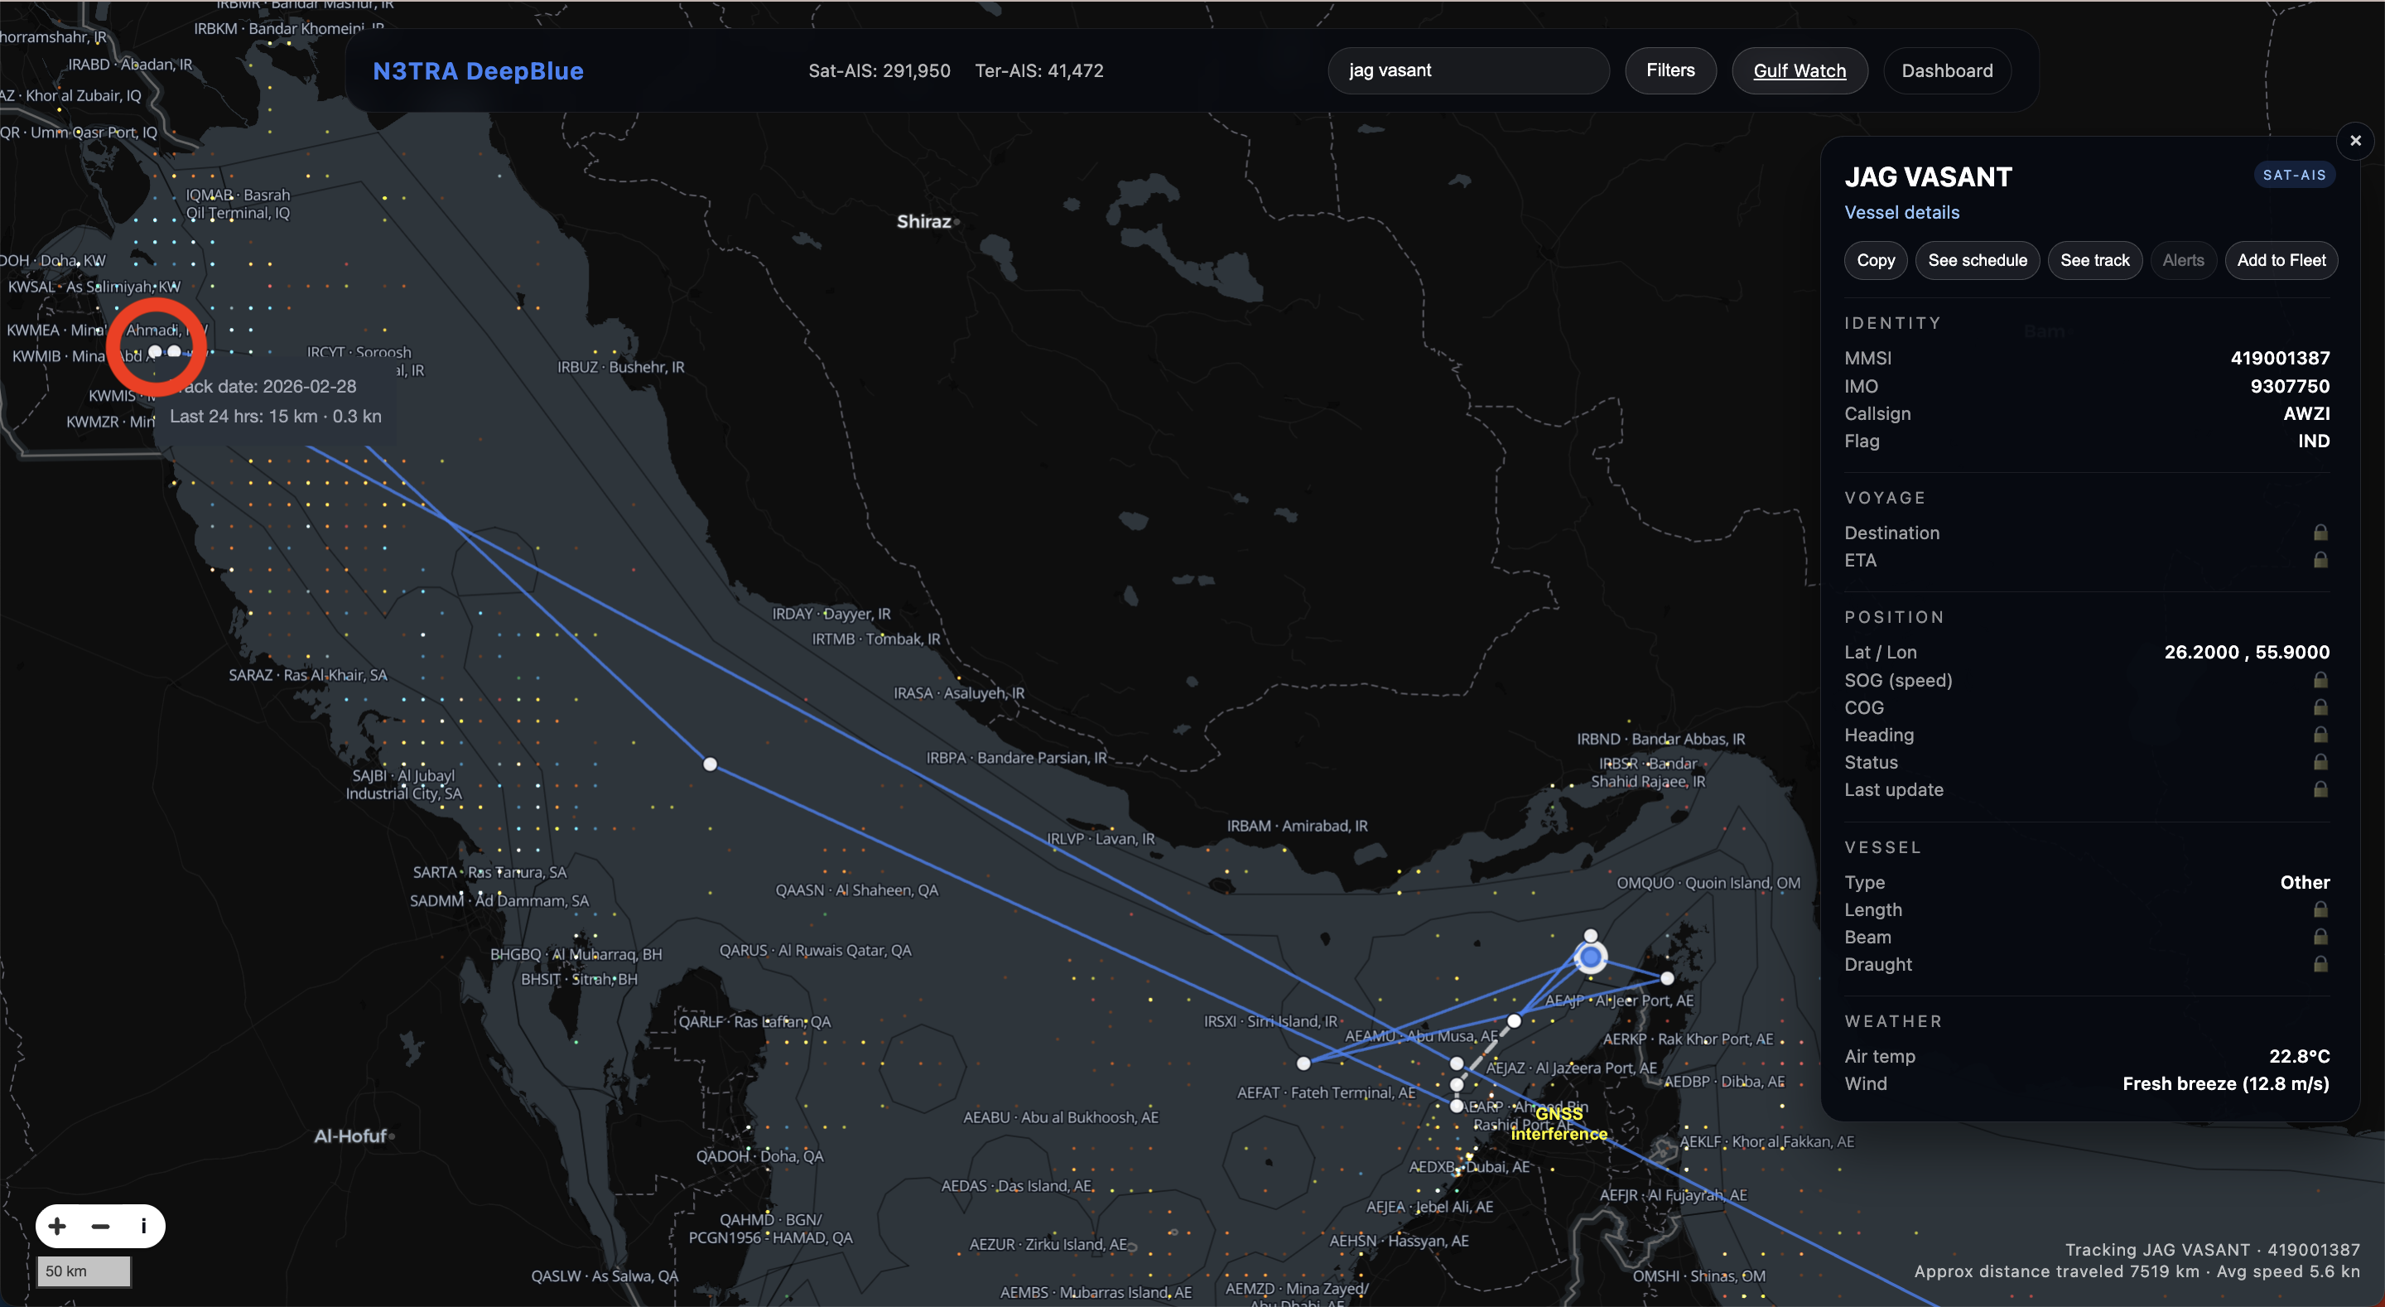This screenshot has height=1307, width=2385.
Task: Click the mid-Gulf white track waypoint
Action: point(711,764)
